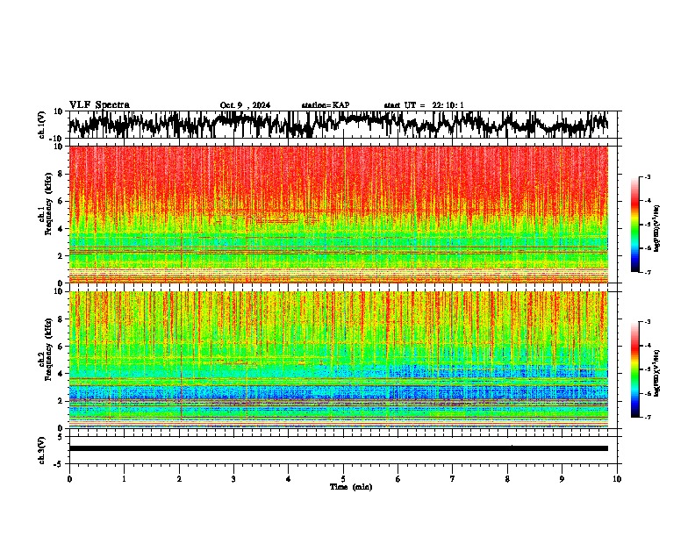Click the "start UT = 22:10:1" text
695x537 pixels.
[x=424, y=105]
